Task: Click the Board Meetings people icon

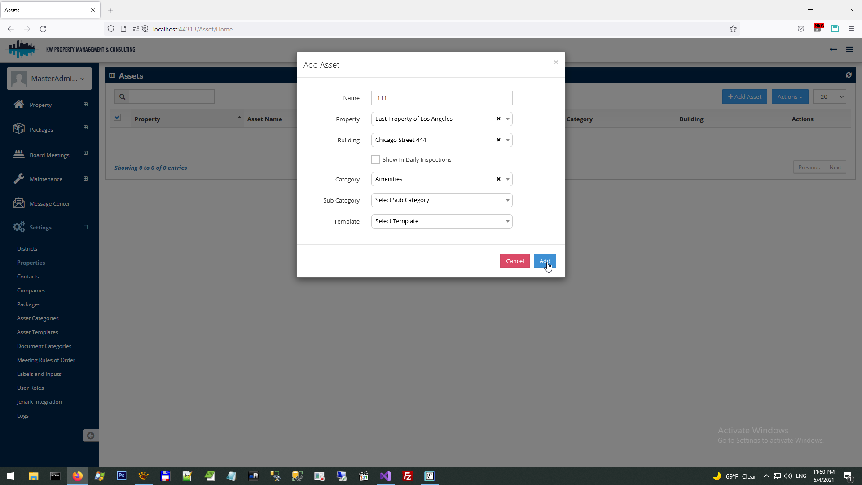Action: coord(19,154)
